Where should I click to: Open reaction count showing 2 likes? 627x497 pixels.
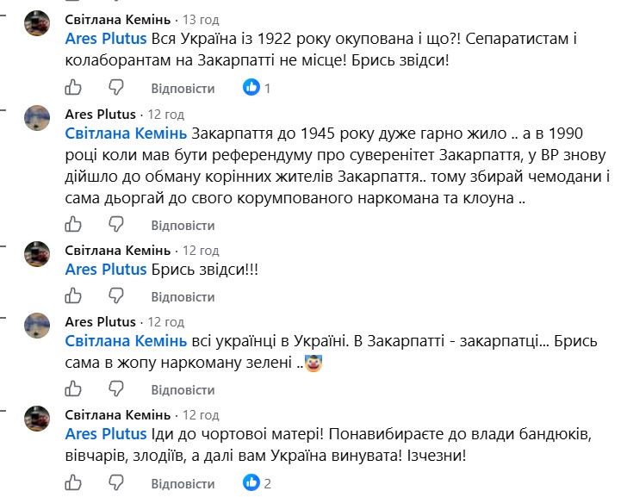coord(257,483)
